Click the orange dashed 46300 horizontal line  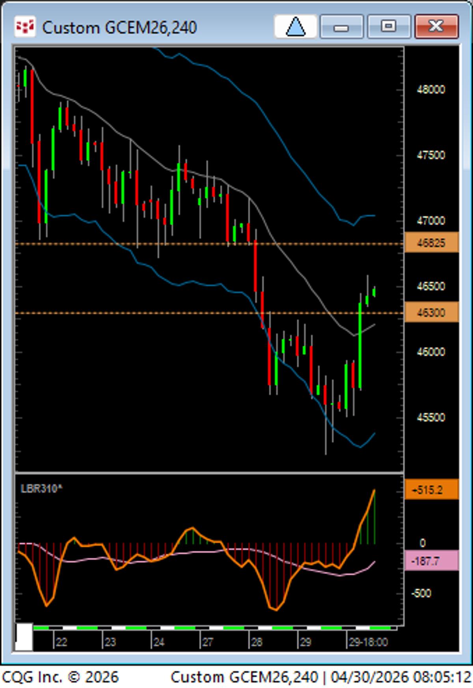209,313
